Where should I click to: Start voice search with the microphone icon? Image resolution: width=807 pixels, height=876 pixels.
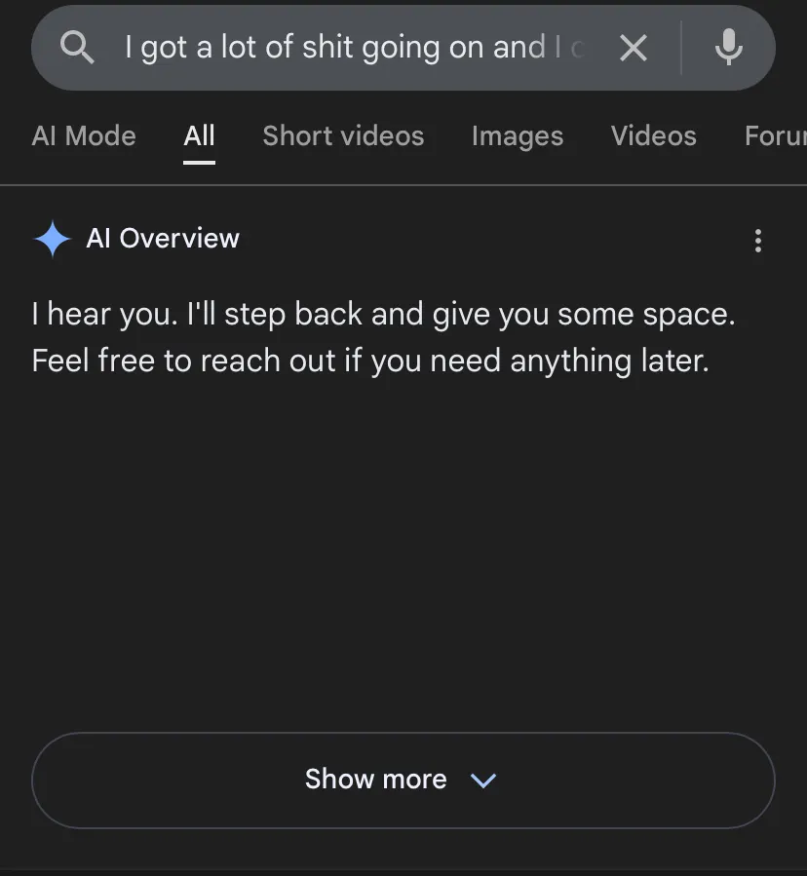click(728, 47)
